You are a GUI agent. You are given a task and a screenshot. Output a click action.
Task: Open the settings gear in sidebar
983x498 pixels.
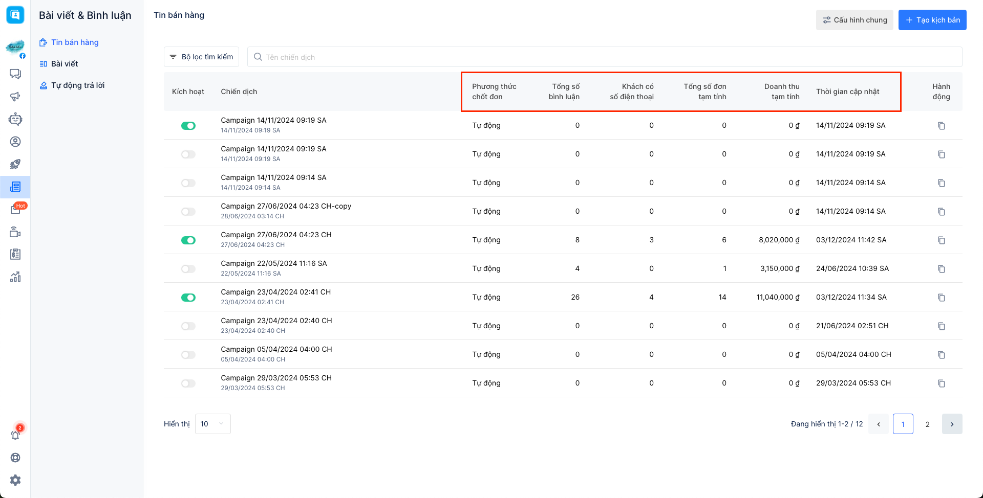pos(15,480)
